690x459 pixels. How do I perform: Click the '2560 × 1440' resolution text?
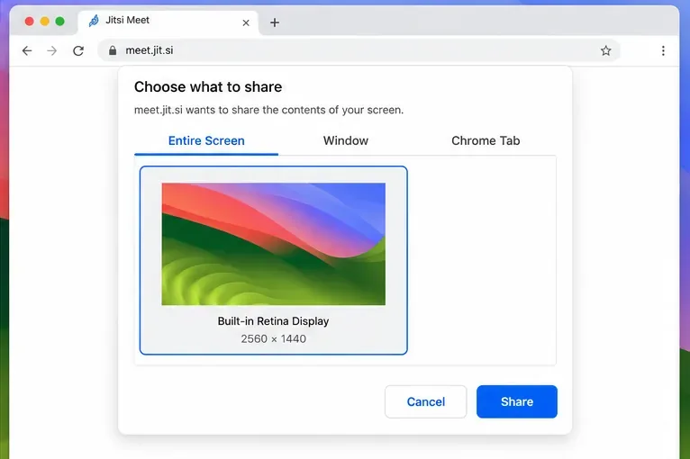point(273,339)
